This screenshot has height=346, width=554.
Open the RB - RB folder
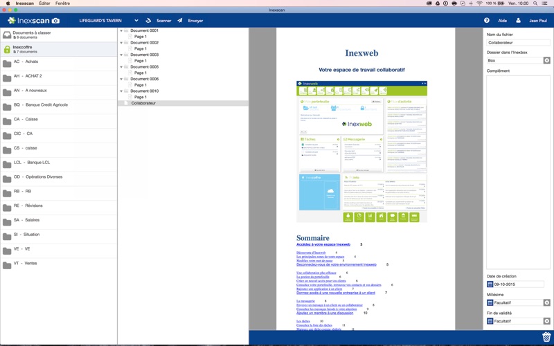[x=59, y=194]
